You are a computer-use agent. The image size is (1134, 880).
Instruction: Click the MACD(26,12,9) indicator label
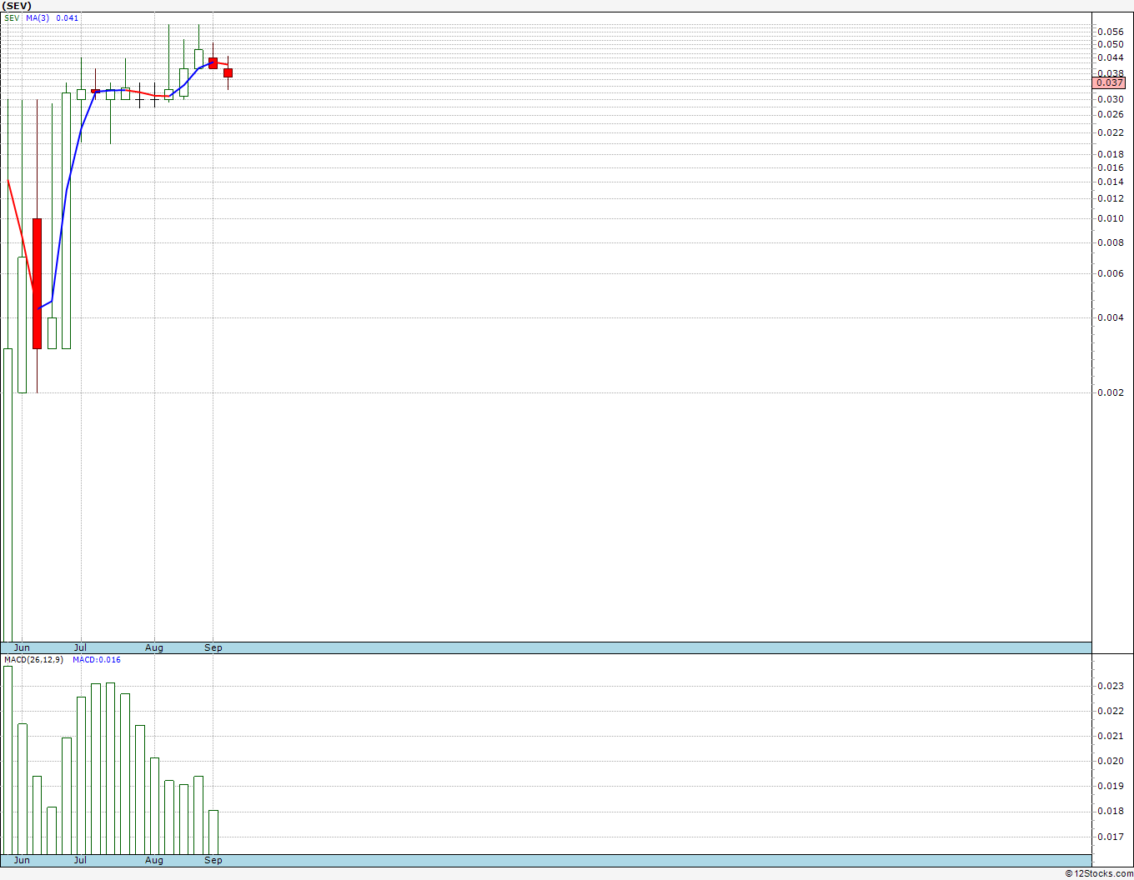tap(33, 659)
